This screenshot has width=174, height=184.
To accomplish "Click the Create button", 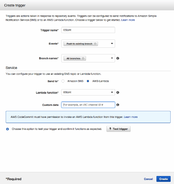I will coord(163,179).
